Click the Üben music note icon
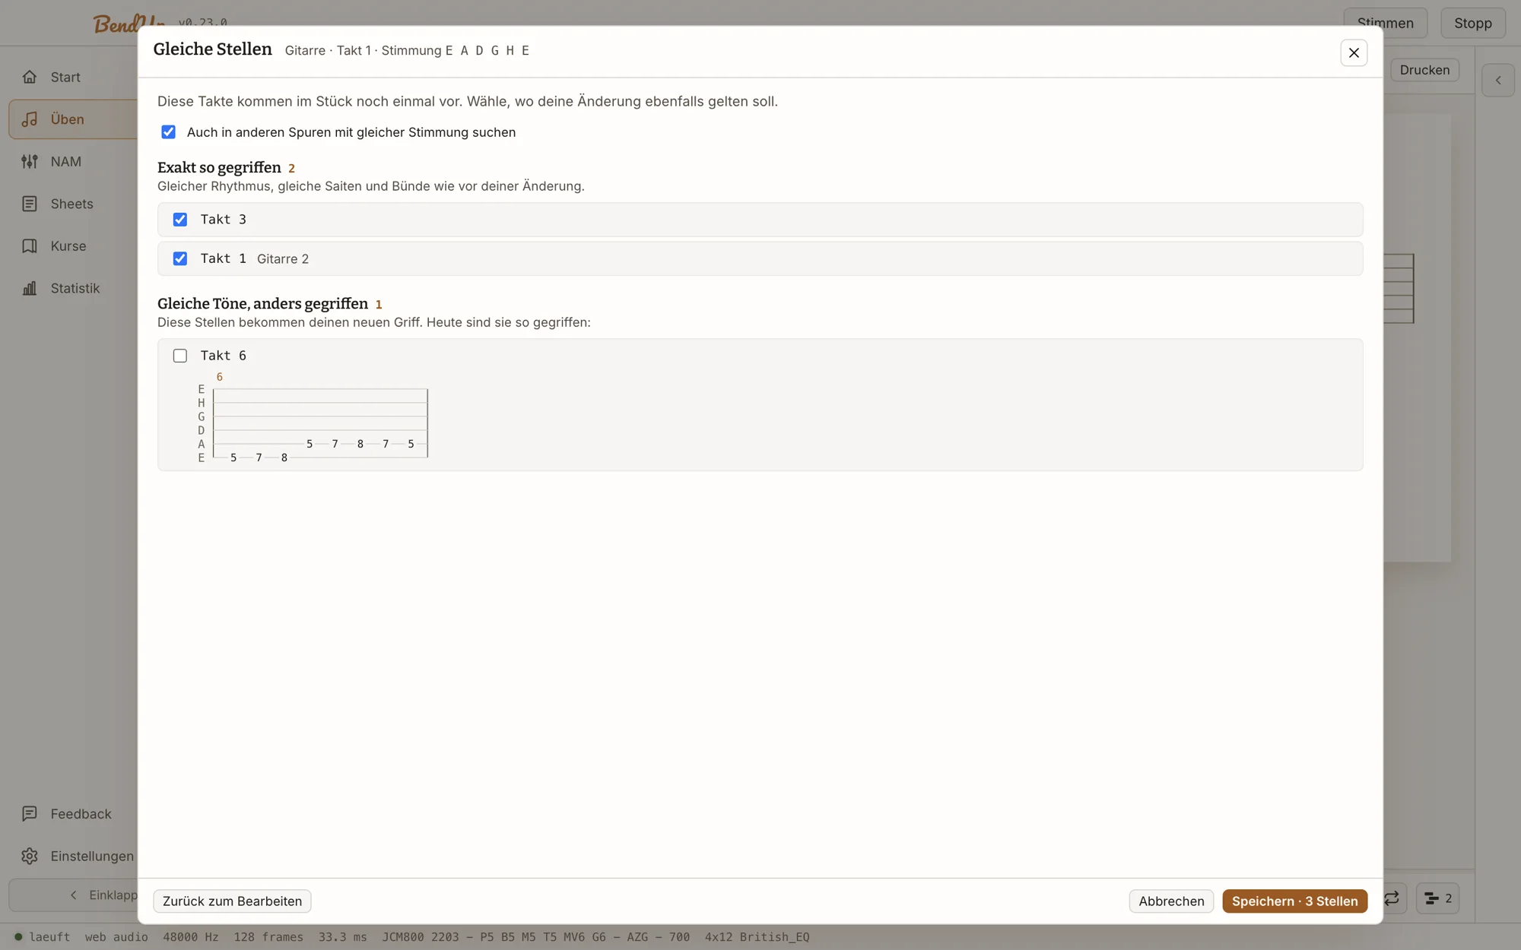The height and width of the screenshot is (950, 1521). (x=30, y=119)
